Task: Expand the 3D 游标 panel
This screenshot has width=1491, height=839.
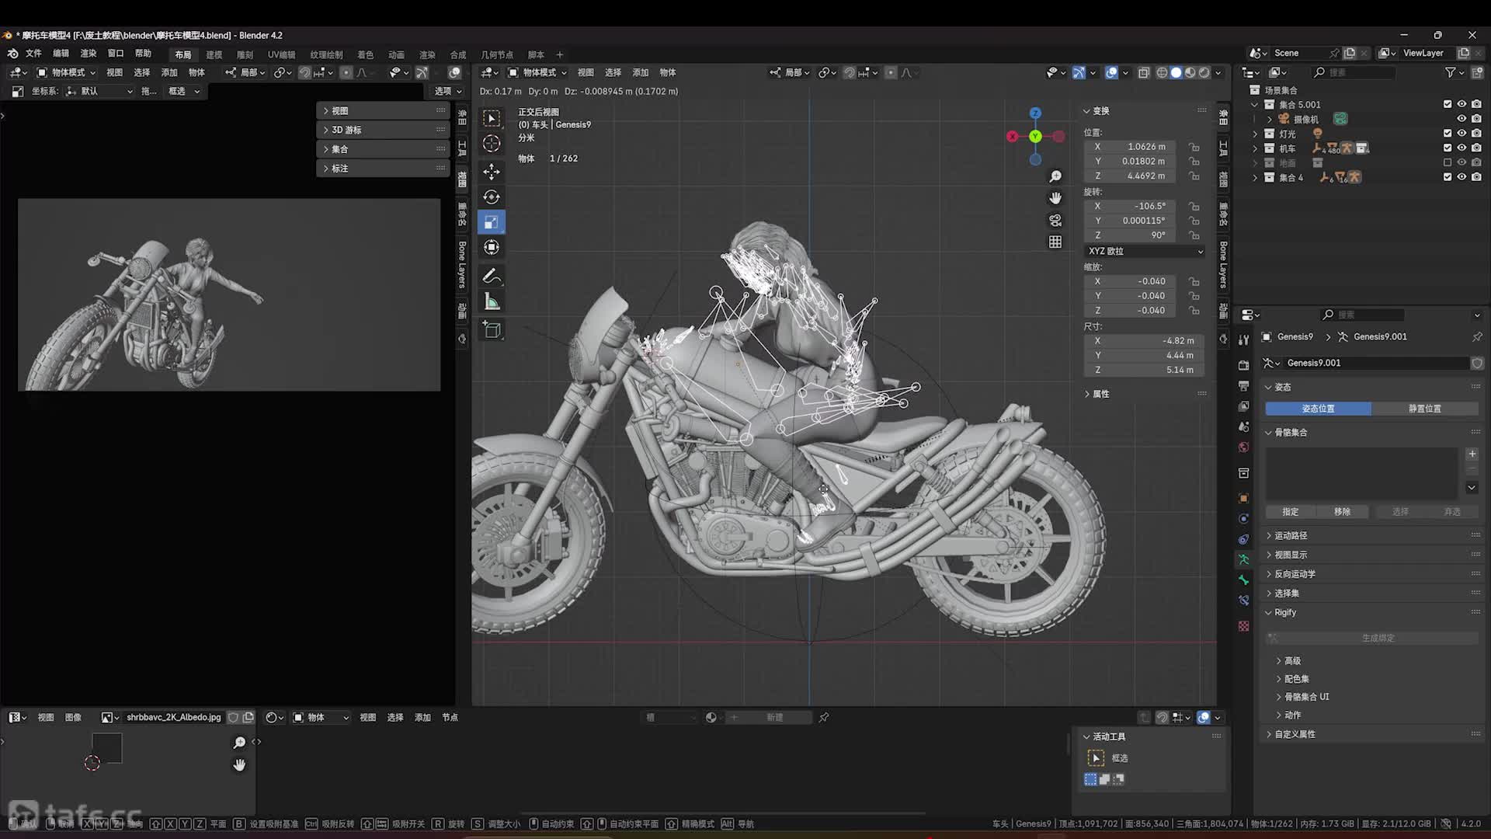Action: 384,130
